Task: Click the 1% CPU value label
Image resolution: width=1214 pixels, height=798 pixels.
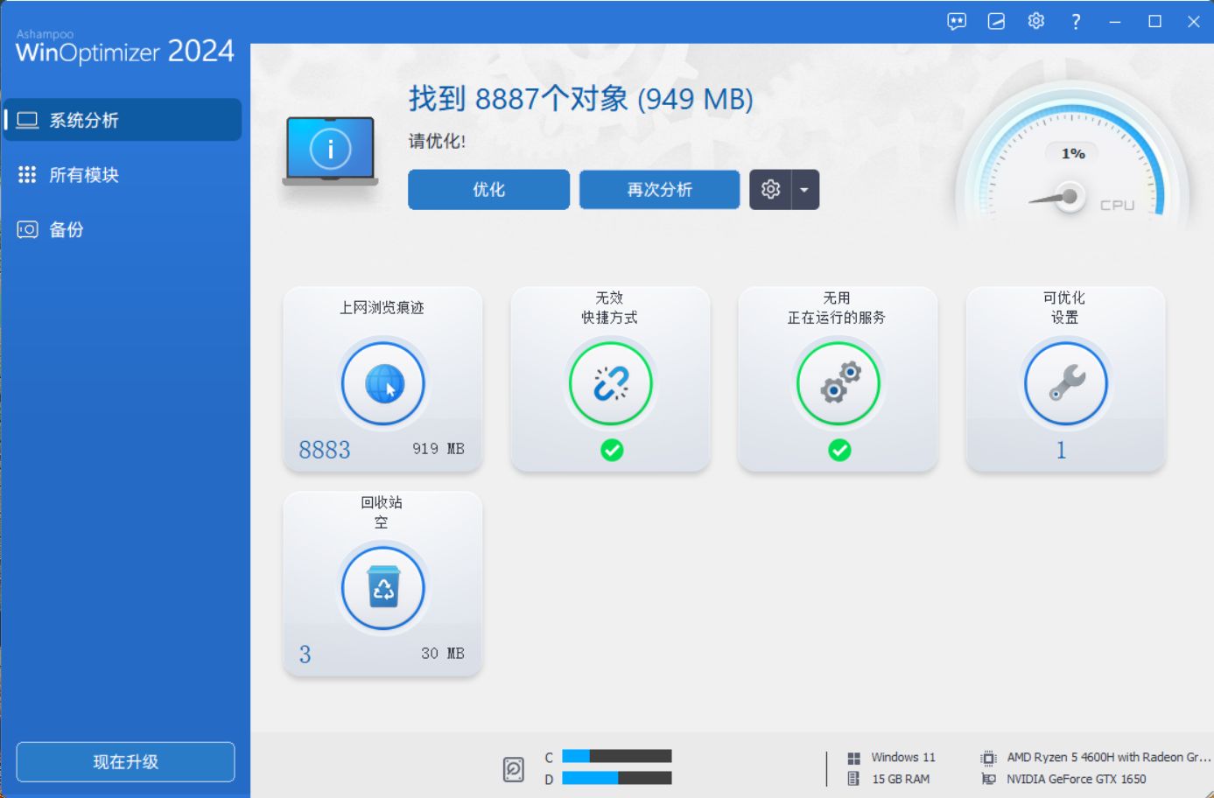Action: tap(1073, 154)
